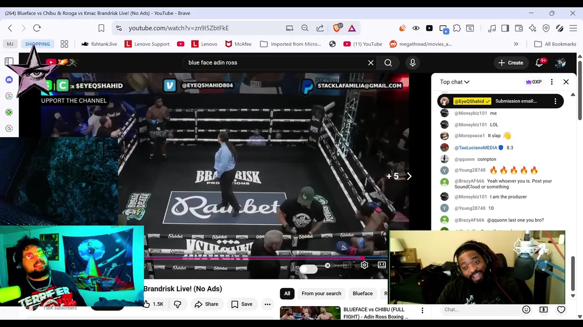The width and height of the screenshot is (583, 327).
Task: Open the fishtank.live bookmark
Action: point(99,44)
